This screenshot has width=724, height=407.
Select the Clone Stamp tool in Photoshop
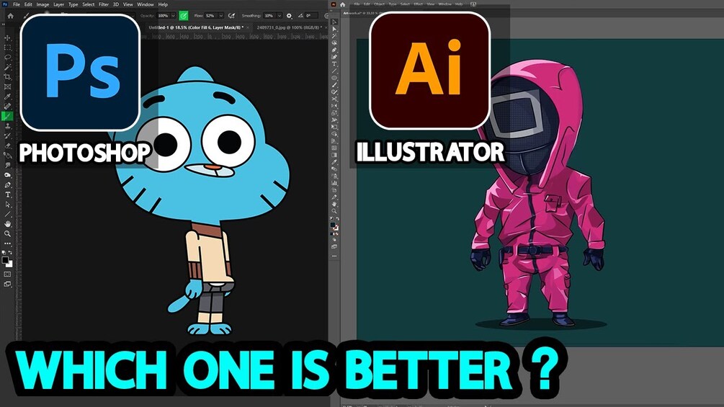[x=7, y=125]
